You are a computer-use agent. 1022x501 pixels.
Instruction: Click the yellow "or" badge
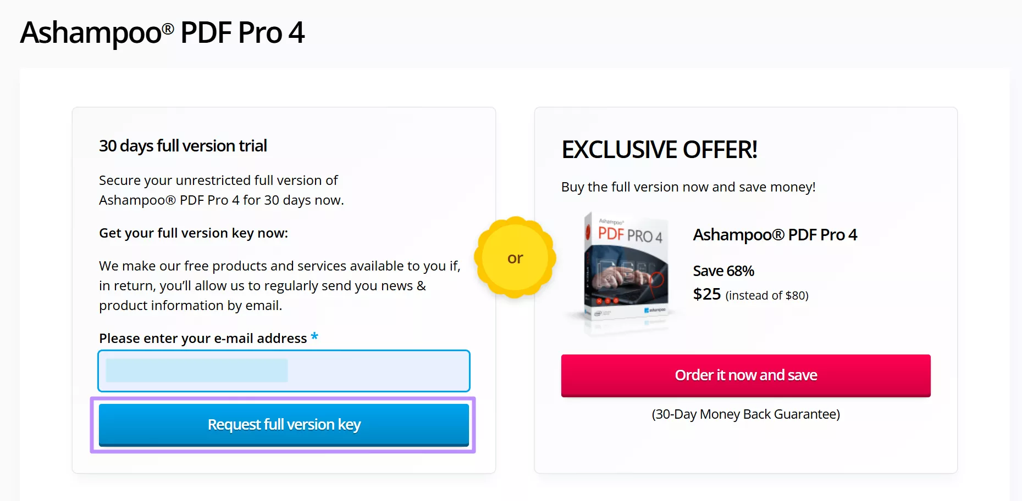pos(515,258)
